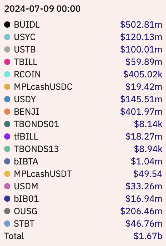Click the BUIDL value $502.81m
This screenshot has height=246, width=166.
pyautogui.click(x=141, y=25)
